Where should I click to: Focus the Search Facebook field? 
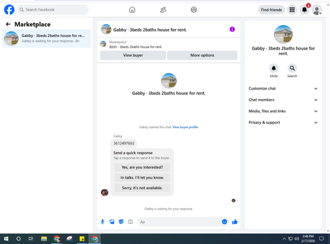[x=53, y=10]
